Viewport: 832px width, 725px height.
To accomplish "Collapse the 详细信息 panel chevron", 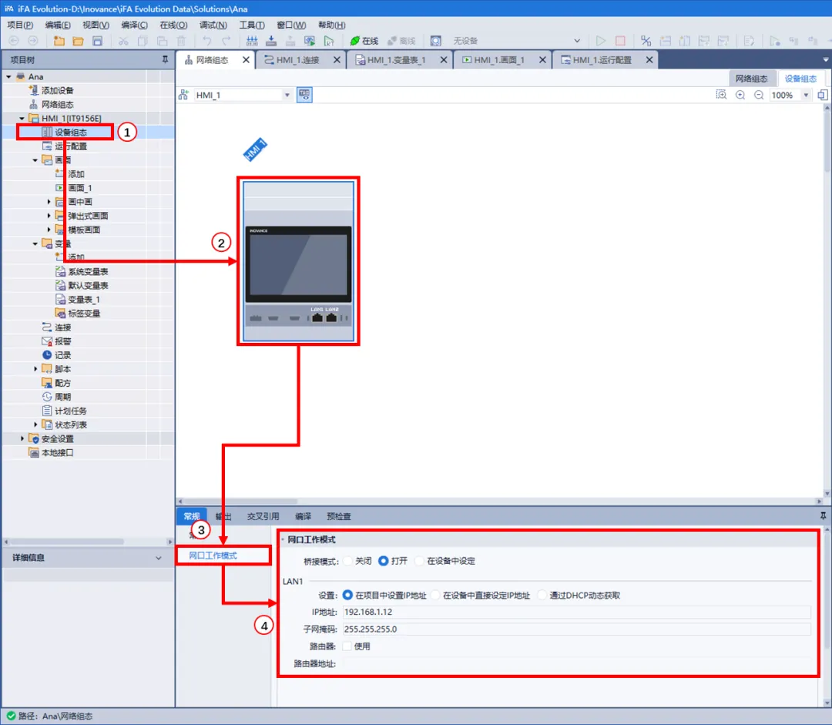I will (x=158, y=558).
